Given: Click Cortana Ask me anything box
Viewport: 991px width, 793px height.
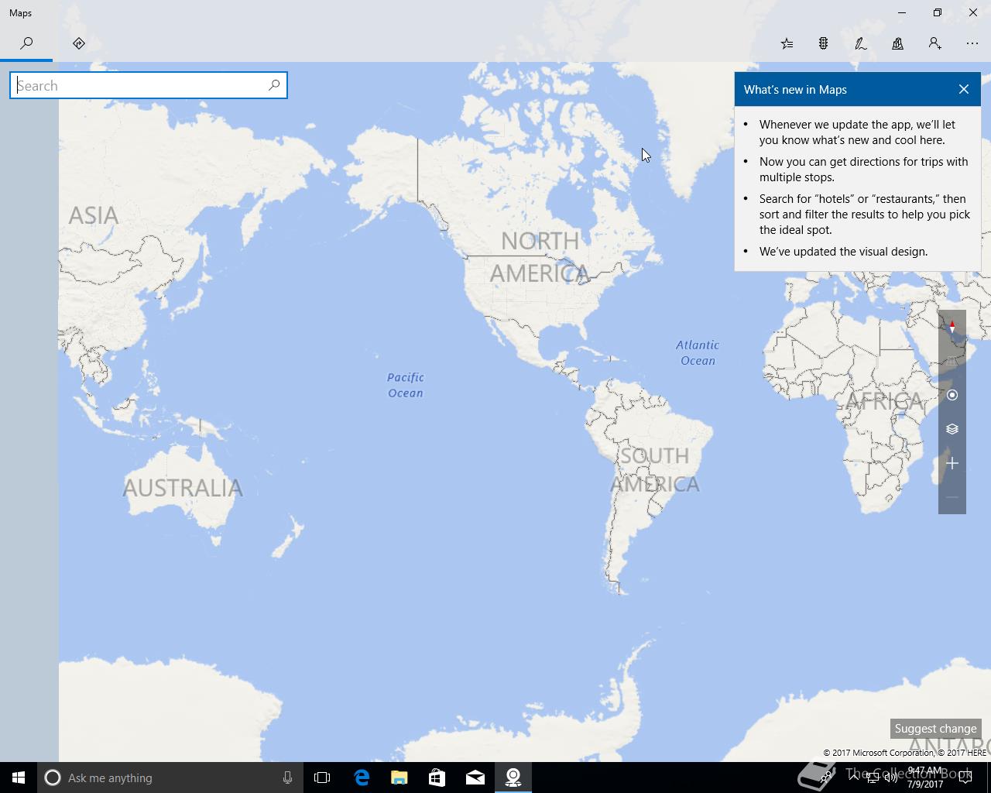Looking at the screenshot, I should click(x=169, y=778).
